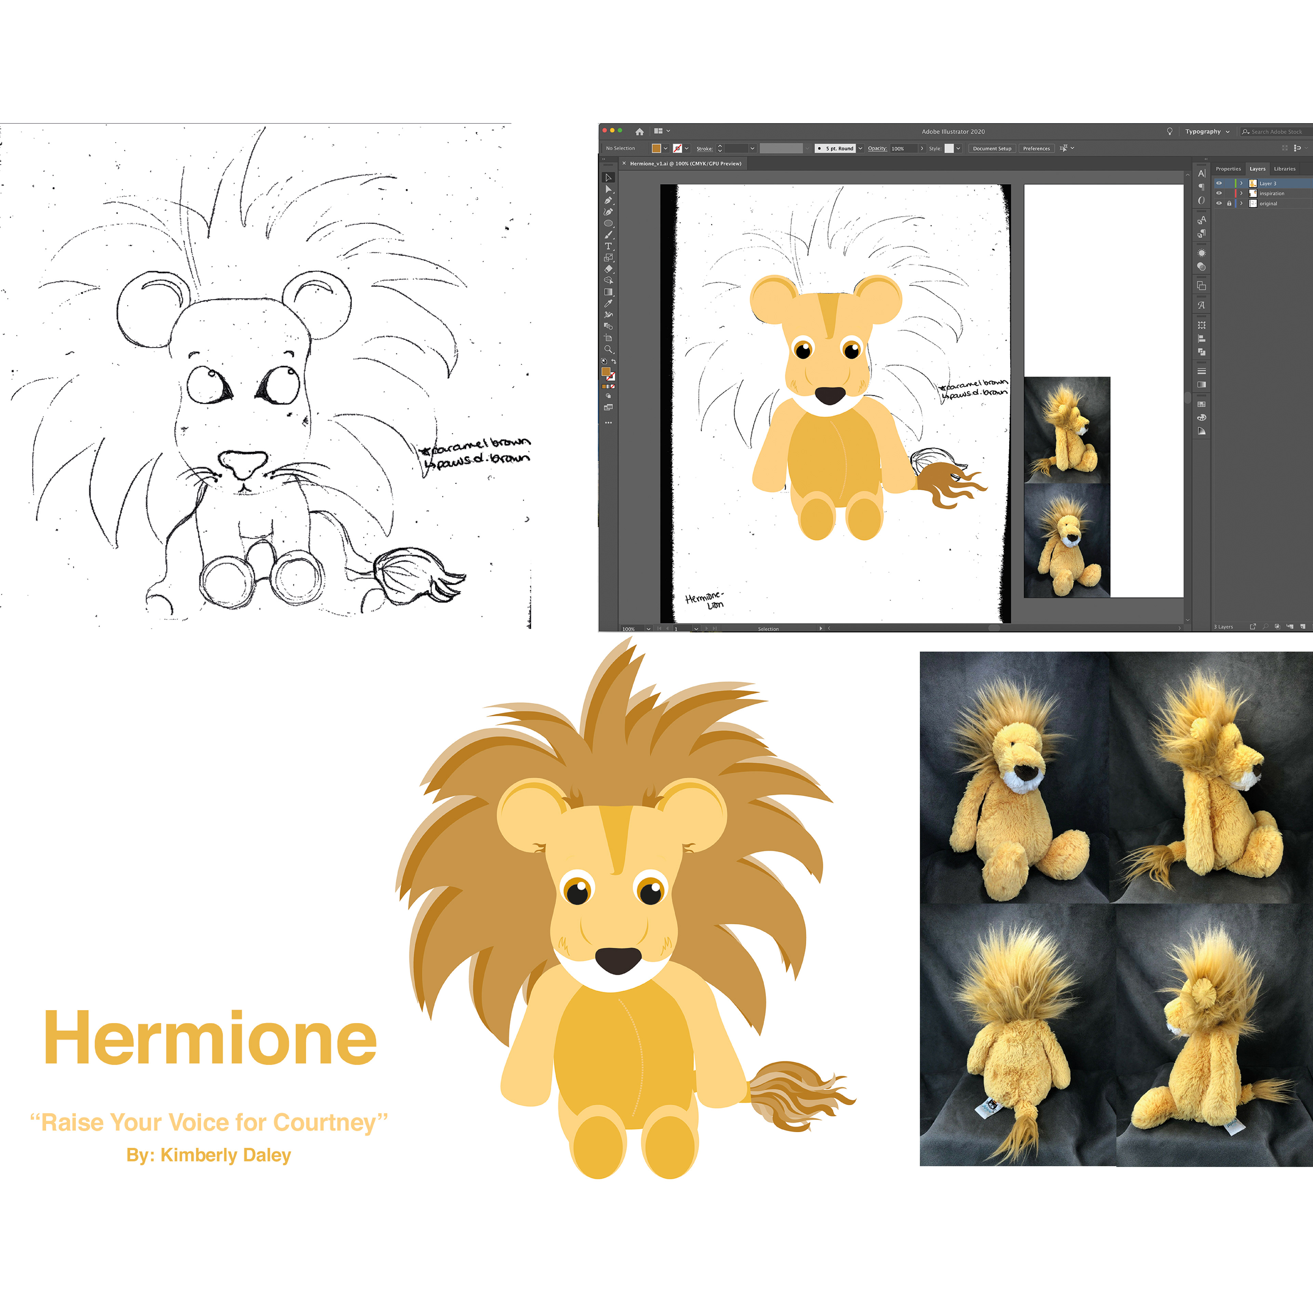
Task: Hide Layer 3 with eye icon
Action: tap(1219, 184)
